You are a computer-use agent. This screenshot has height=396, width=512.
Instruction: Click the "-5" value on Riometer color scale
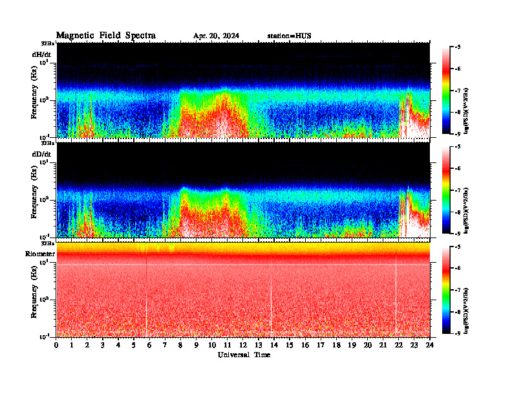pyautogui.click(x=458, y=247)
